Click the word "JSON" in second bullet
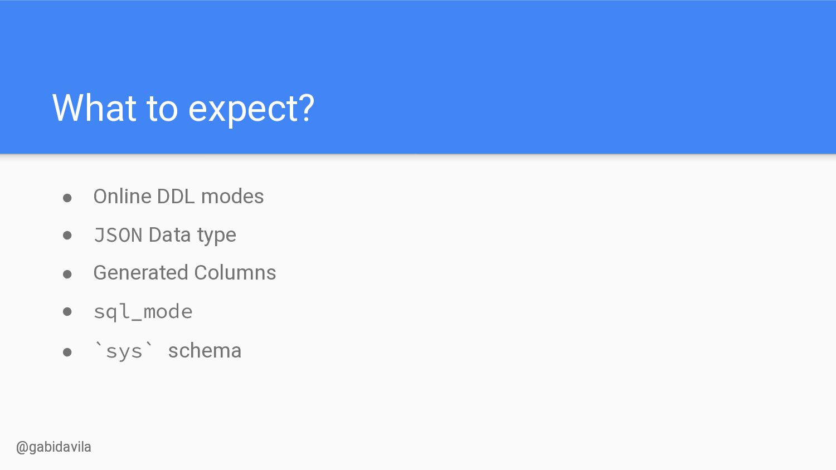836x470 pixels. point(118,235)
